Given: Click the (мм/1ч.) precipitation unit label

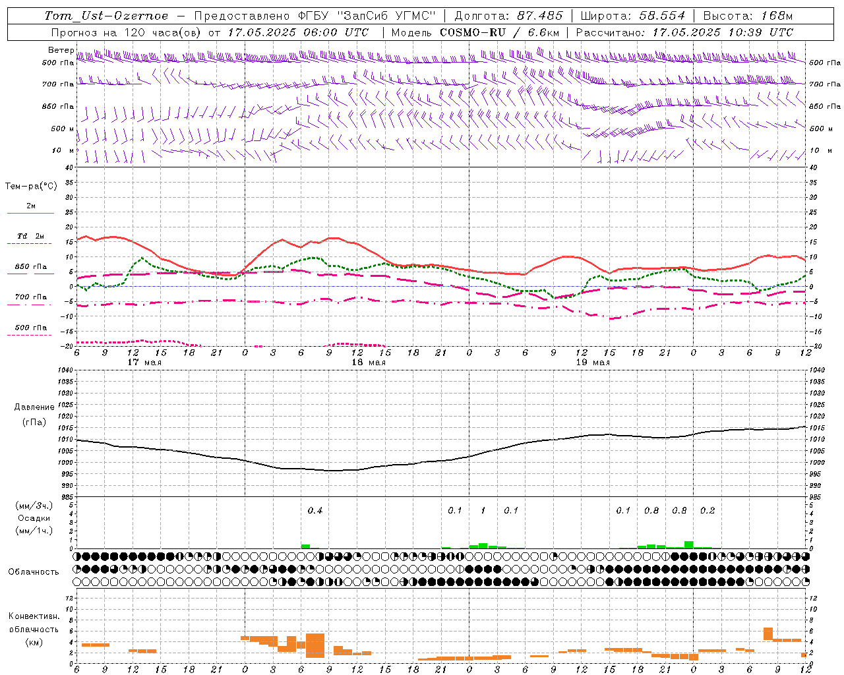Looking at the screenshot, I should 34,531.
